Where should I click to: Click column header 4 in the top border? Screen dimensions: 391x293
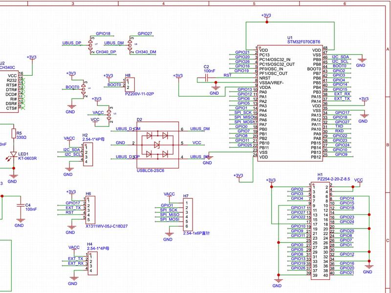163,3
